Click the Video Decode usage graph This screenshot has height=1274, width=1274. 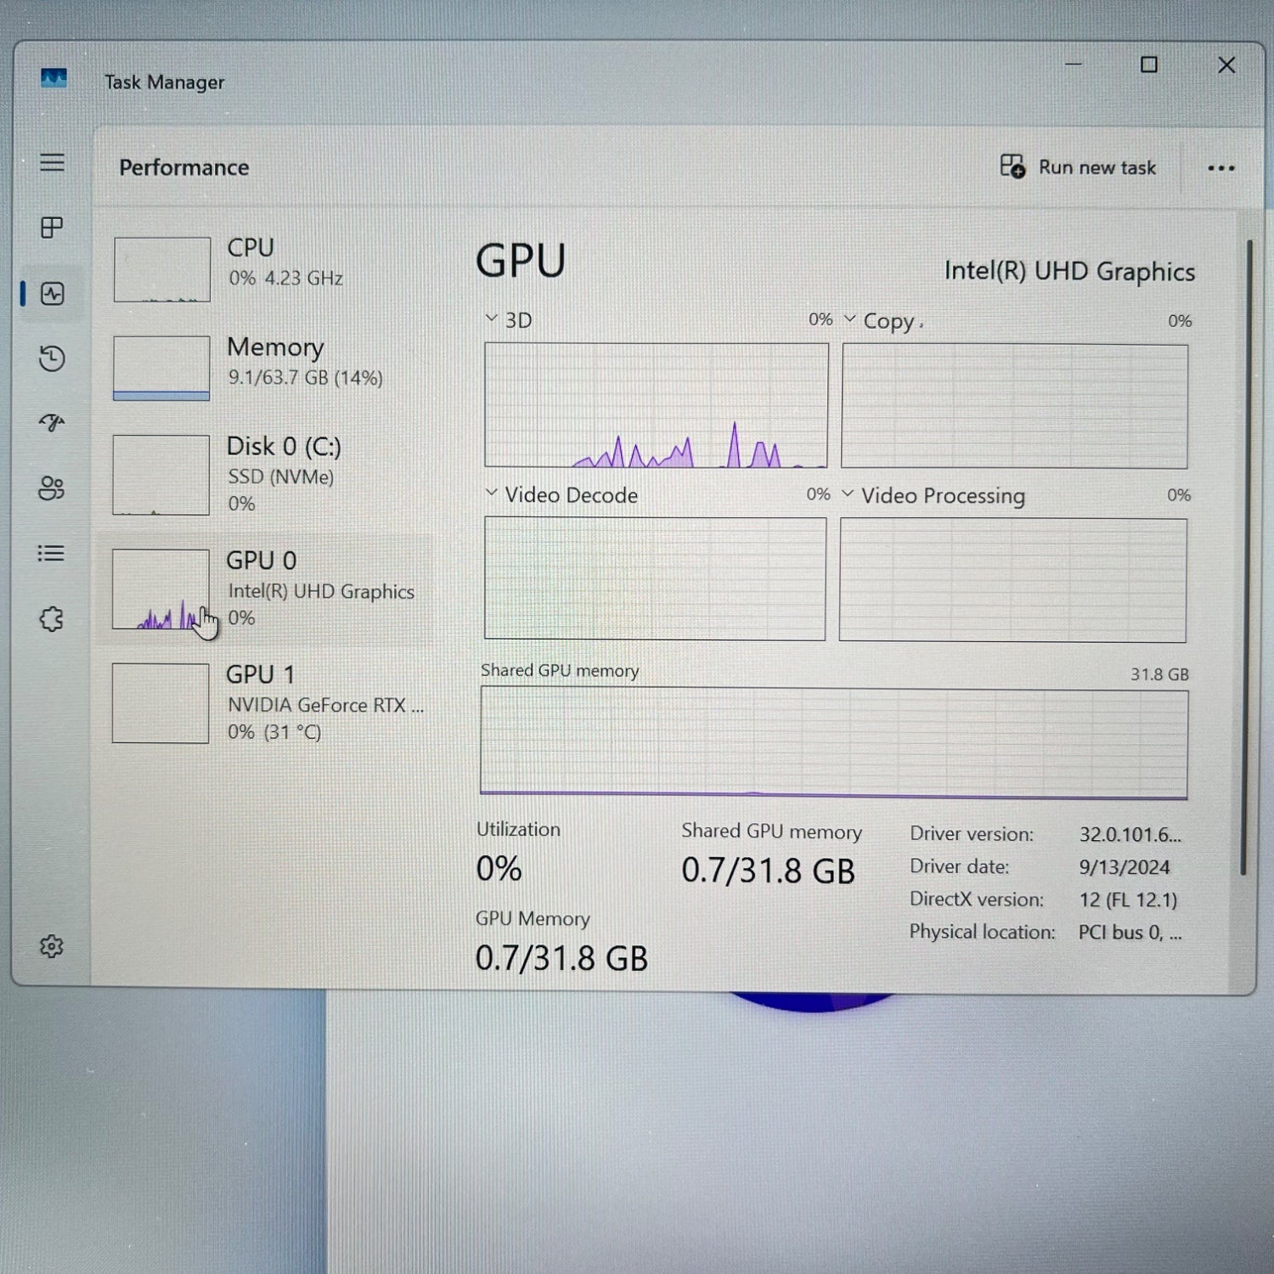click(x=655, y=578)
